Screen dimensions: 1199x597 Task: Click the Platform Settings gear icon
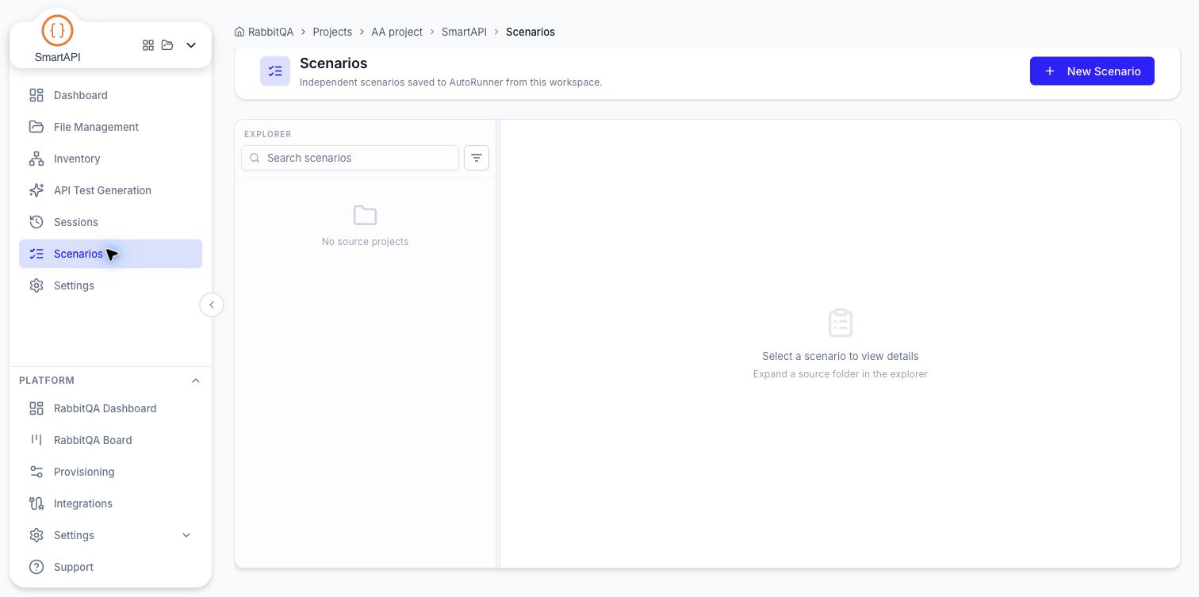tap(36, 535)
